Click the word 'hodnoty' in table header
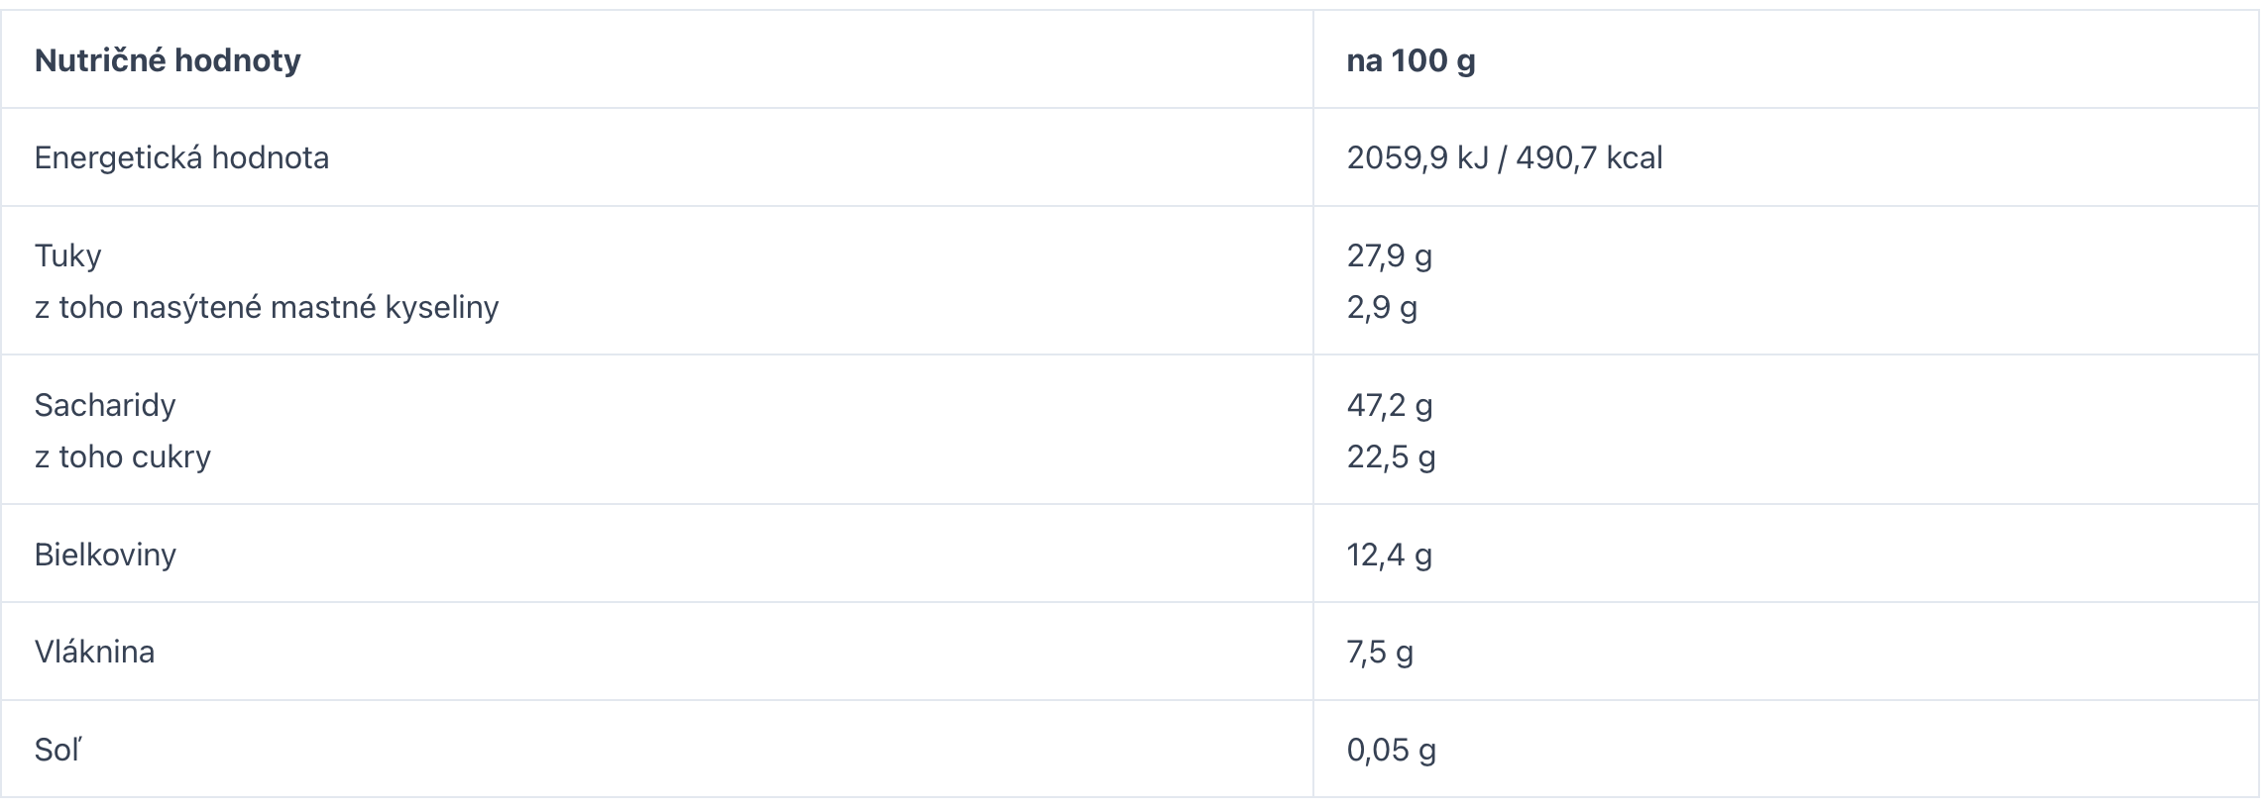The image size is (2268, 810). 238,60
